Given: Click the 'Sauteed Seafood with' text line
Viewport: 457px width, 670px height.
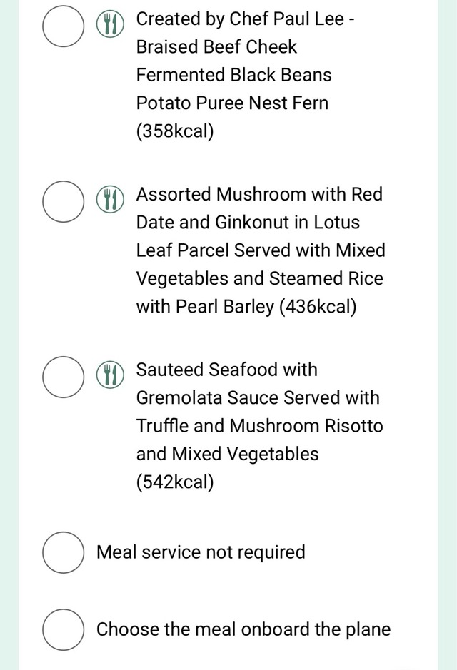Looking at the screenshot, I should pyautogui.click(x=227, y=370).
